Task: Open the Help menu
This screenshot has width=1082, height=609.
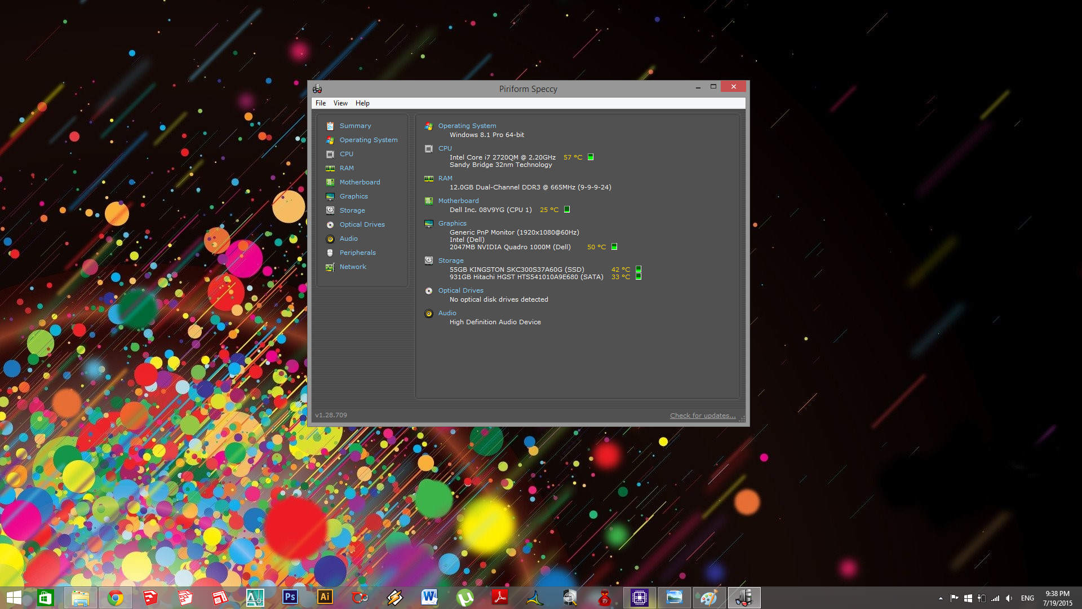Action: [362, 103]
